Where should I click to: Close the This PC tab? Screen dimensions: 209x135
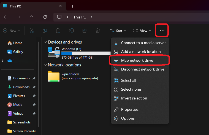(x=60, y=6)
